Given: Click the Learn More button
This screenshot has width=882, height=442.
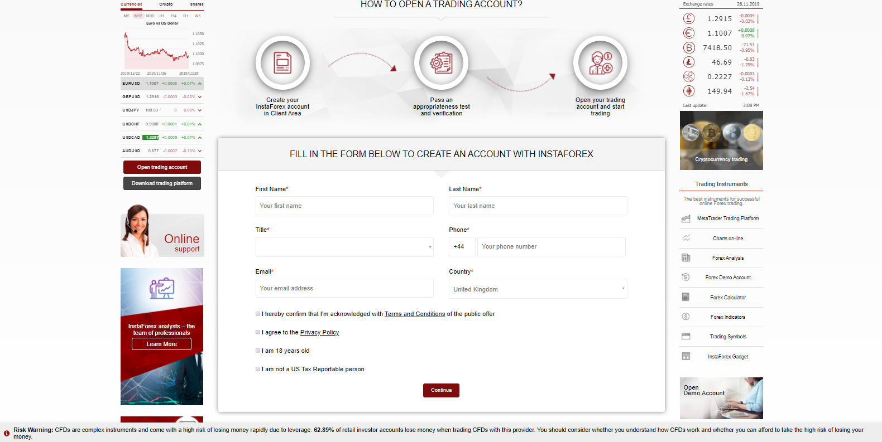Looking at the screenshot, I should point(161,344).
